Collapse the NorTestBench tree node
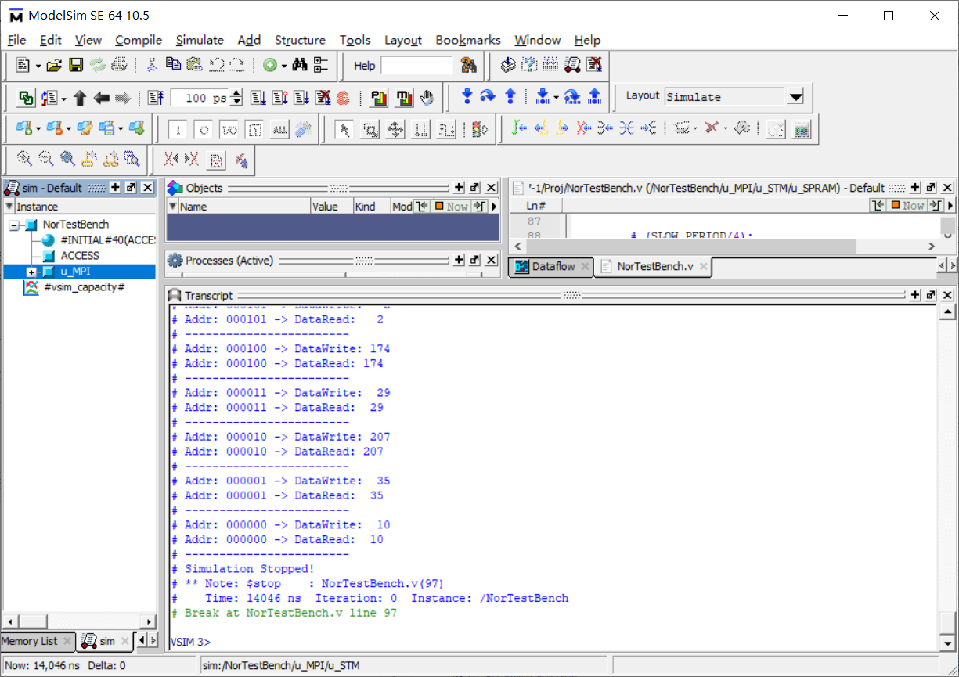959x677 pixels. point(14,225)
